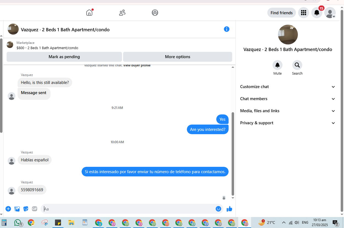Open the account profile menu avatar
This screenshot has width=344, height=228.
click(x=330, y=13)
